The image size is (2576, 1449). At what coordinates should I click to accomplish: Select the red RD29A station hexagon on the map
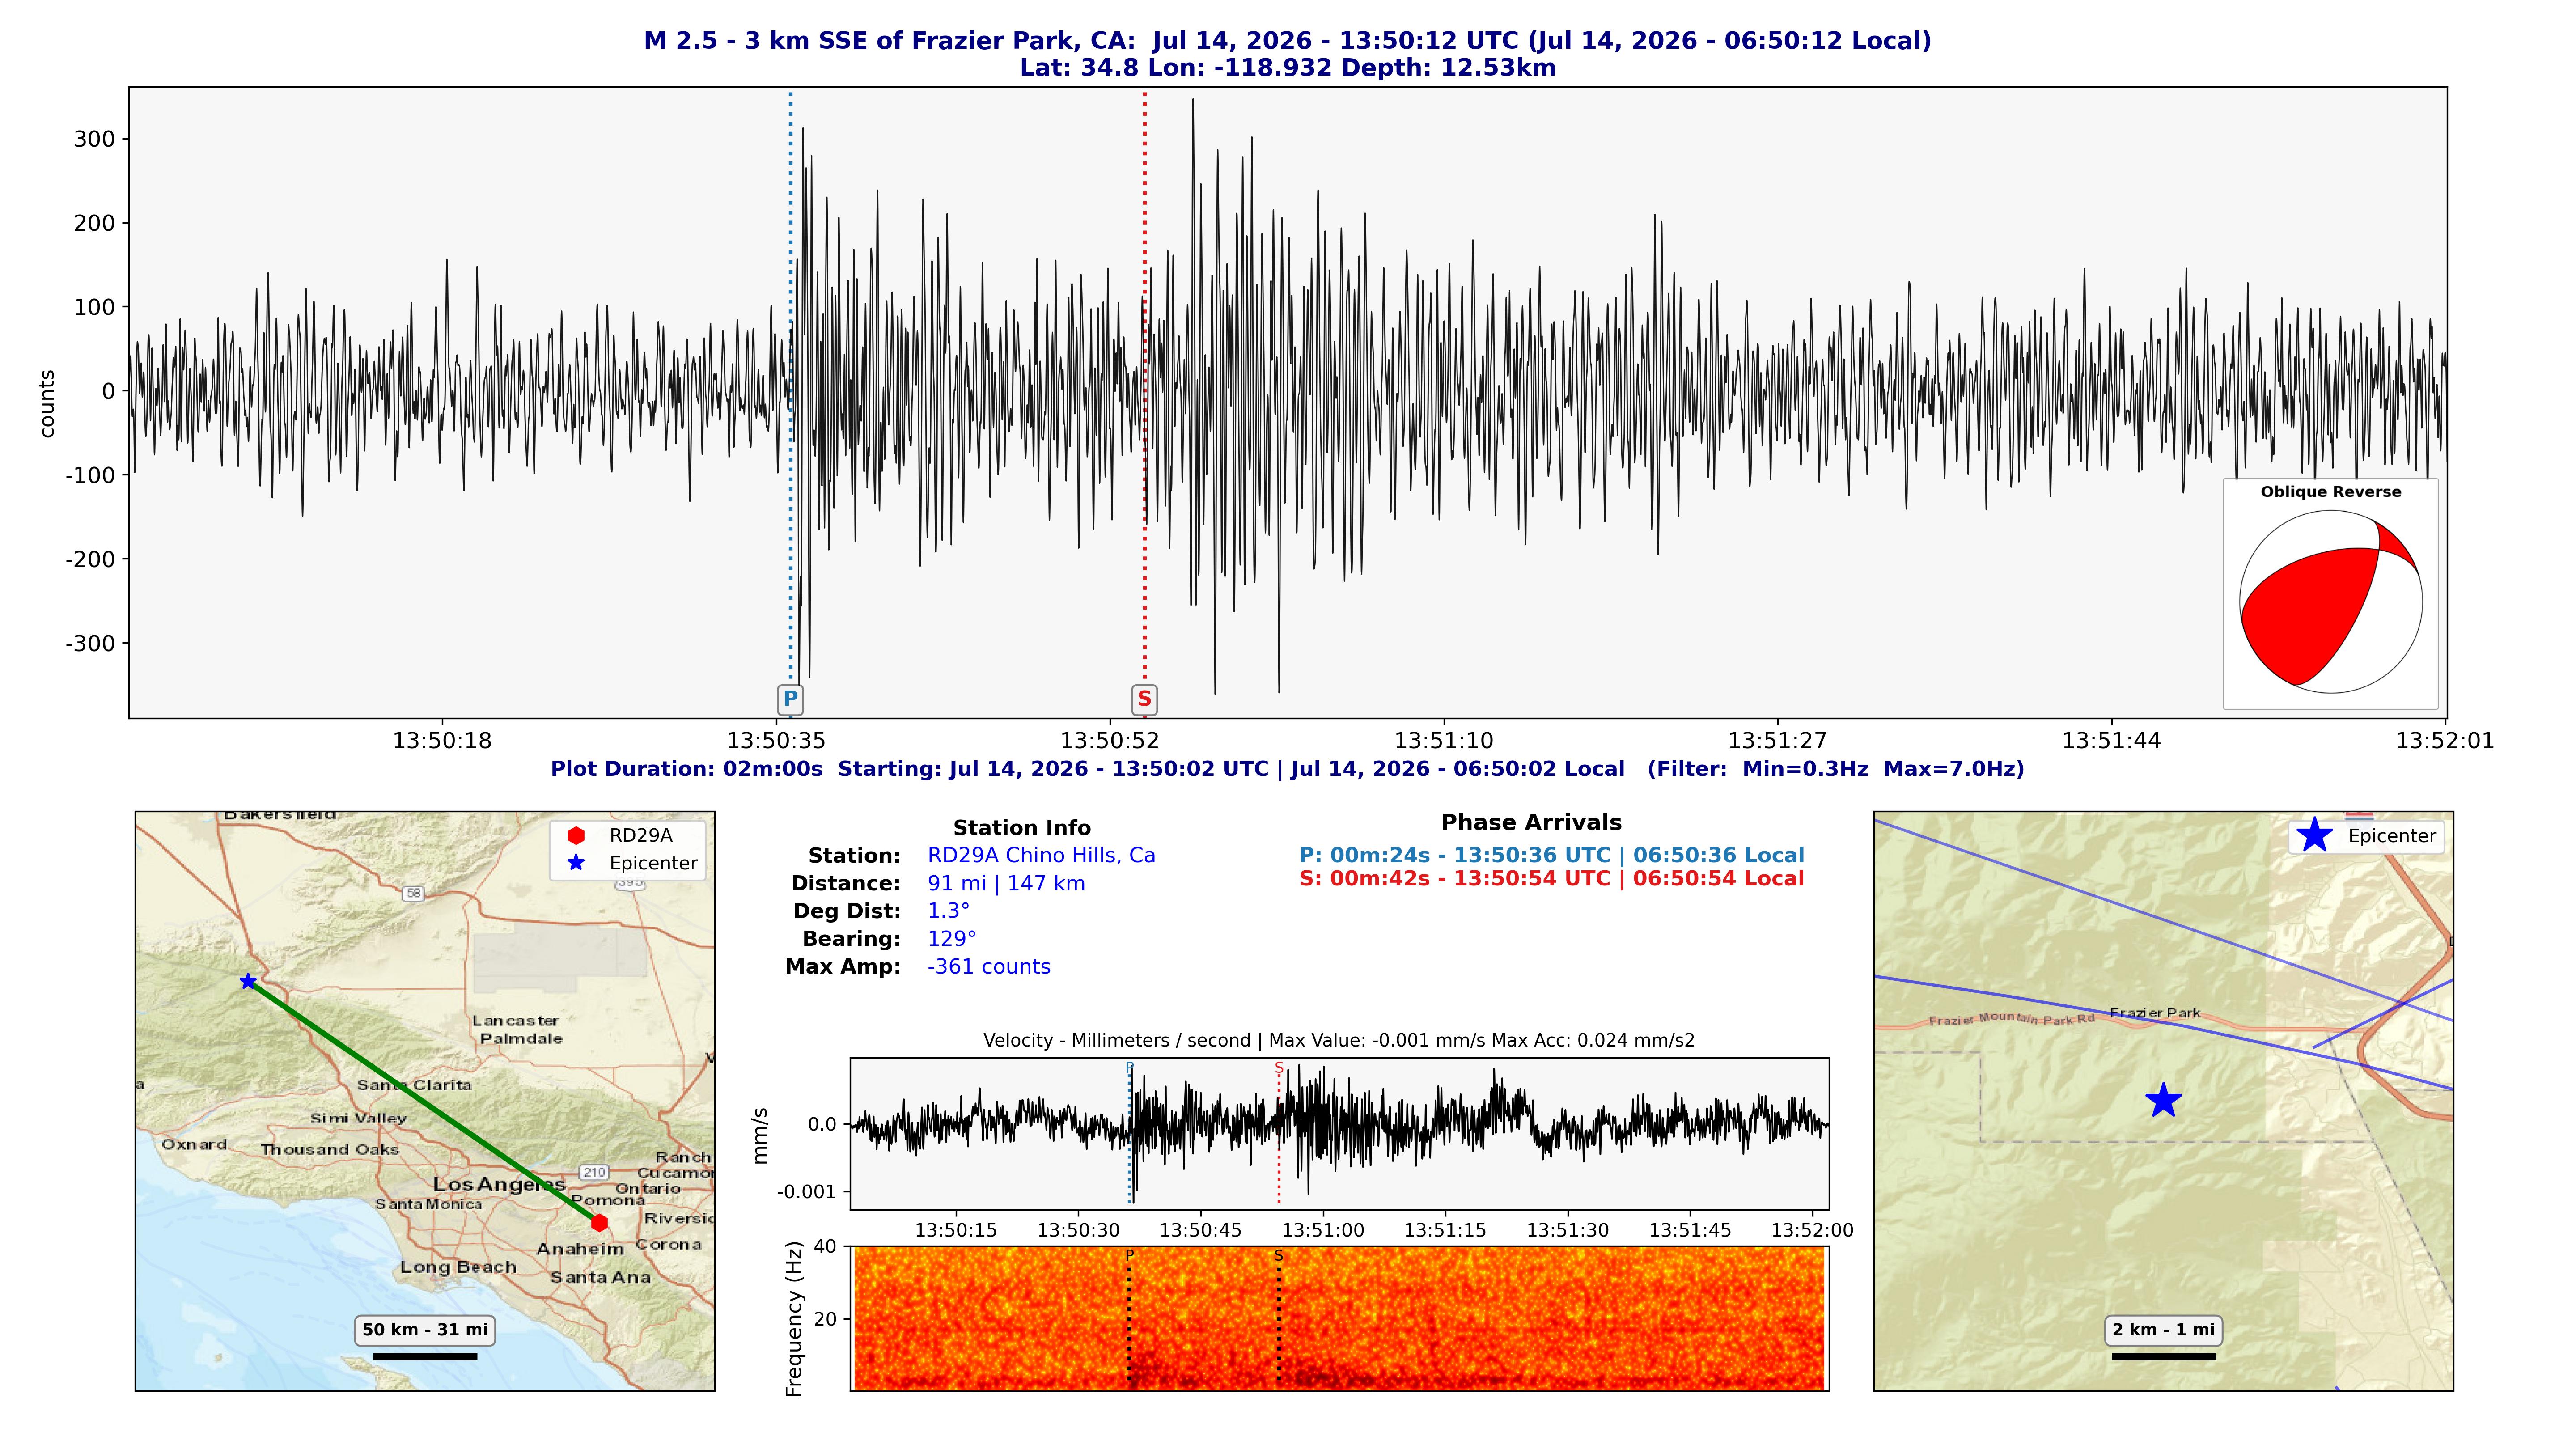point(599,1222)
